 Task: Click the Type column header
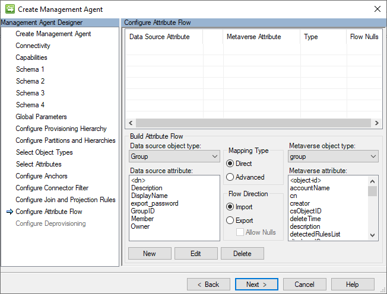click(x=323, y=37)
